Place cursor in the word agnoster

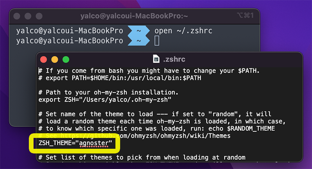pyautogui.click(x=94, y=143)
